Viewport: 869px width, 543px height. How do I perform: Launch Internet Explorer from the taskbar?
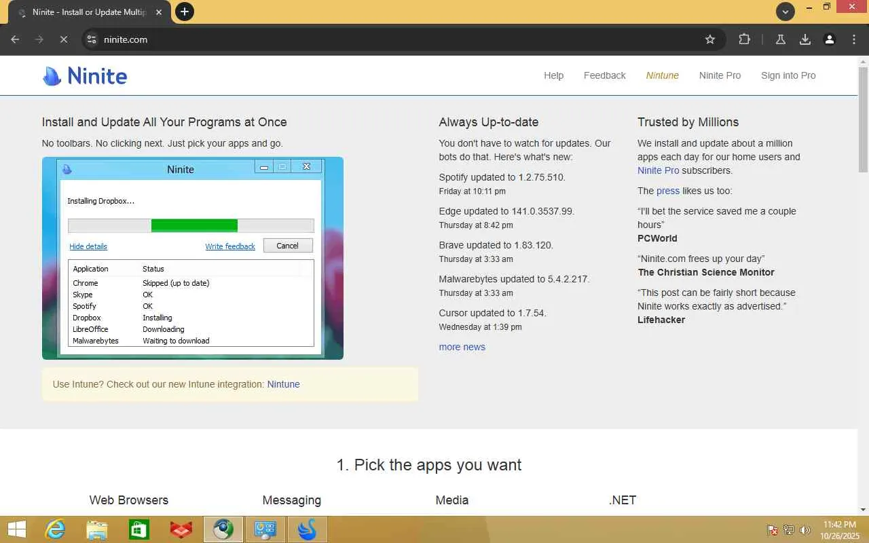pyautogui.click(x=55, y=529)
